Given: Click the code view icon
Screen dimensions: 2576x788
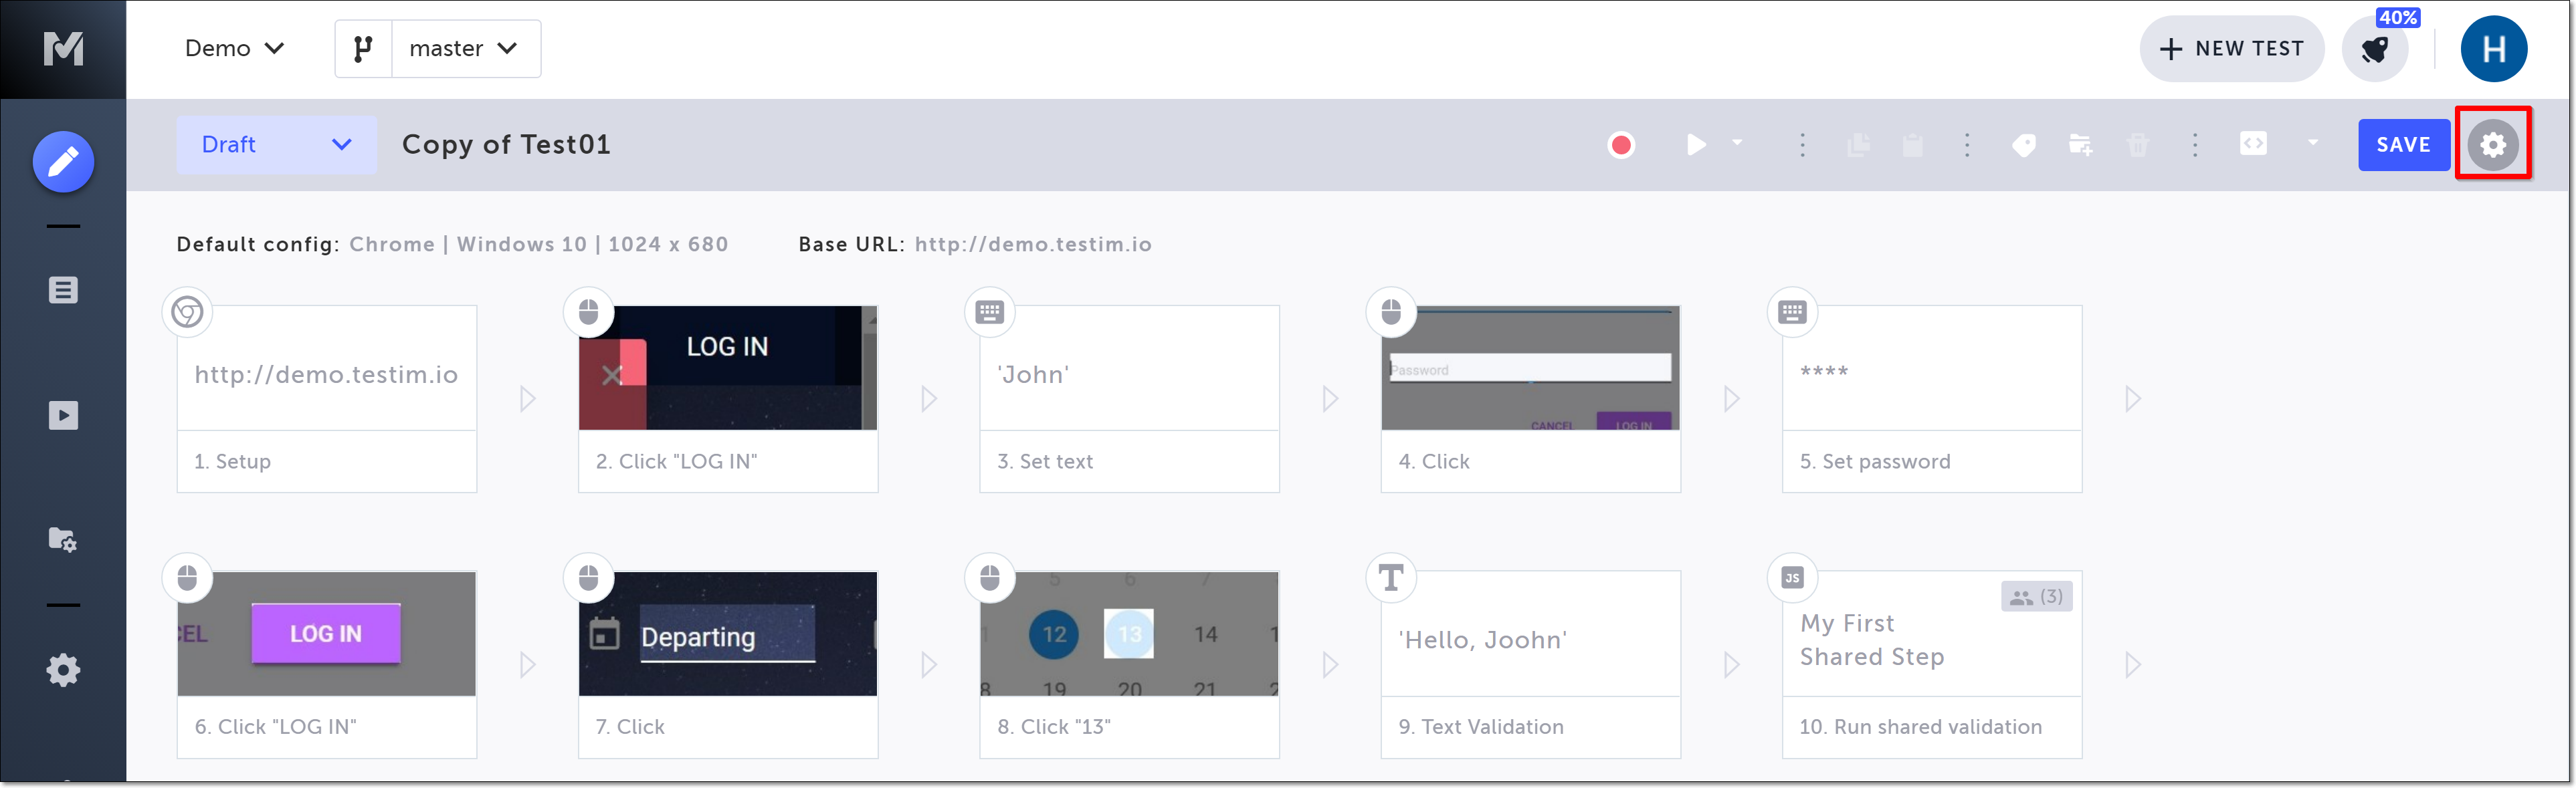Looking at the screenshot, I should [x=2253, y=145].
